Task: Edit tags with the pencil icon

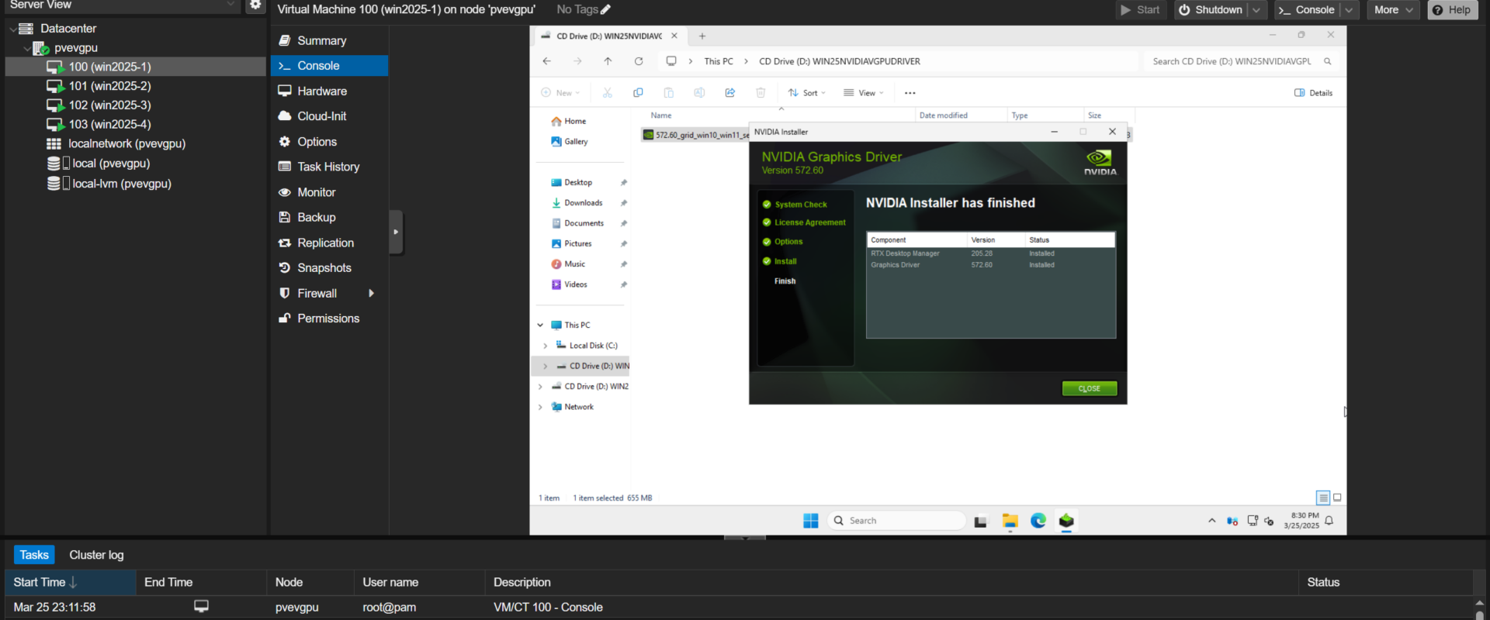Action: pyautogui.click(x=605, y=9)
